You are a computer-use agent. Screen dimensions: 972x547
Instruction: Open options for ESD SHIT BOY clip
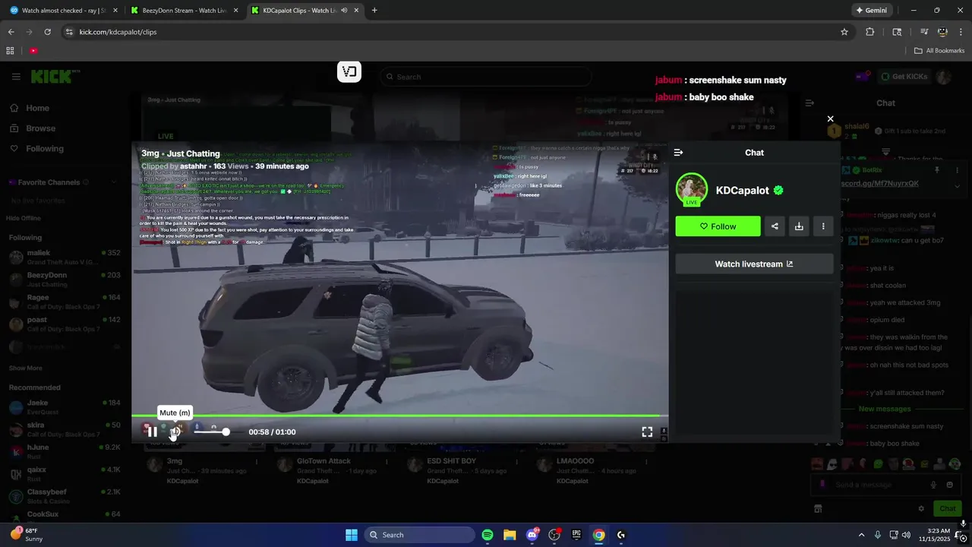(516, 461)
